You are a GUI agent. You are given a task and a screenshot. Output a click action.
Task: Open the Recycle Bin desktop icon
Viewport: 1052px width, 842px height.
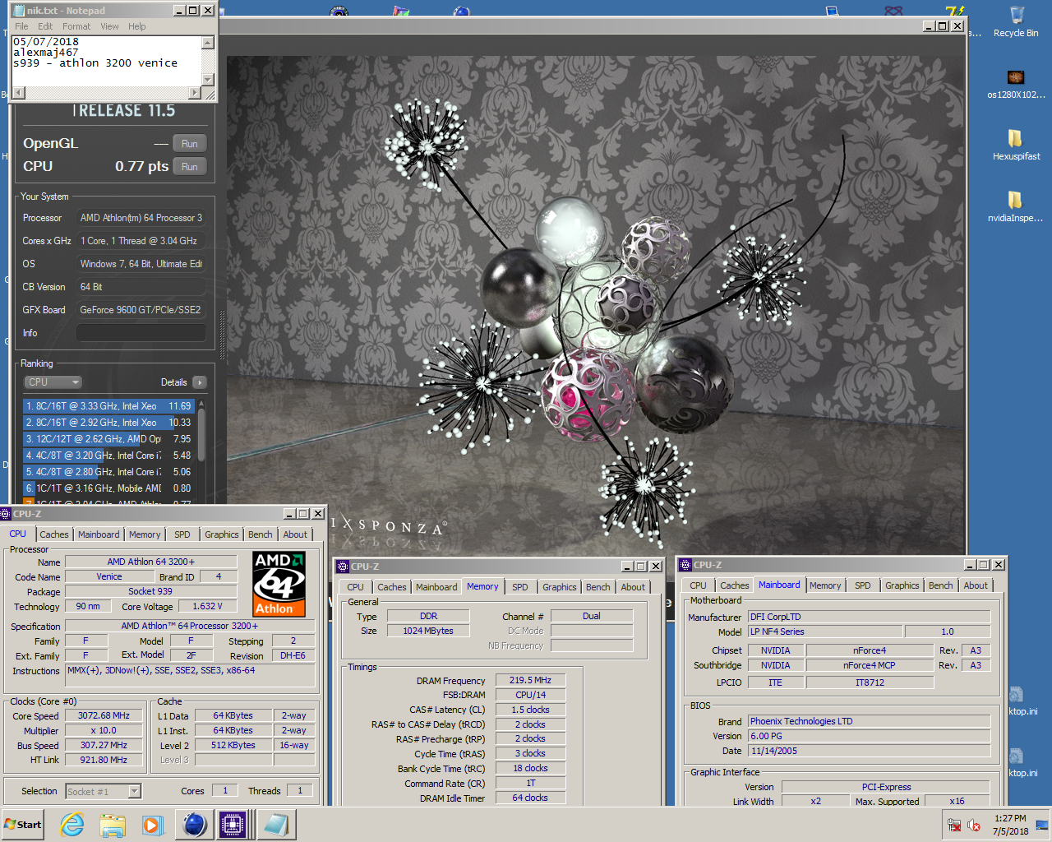tap(1016, 21)
